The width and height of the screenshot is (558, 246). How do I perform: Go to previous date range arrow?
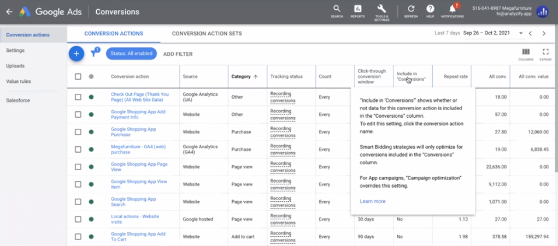coord(530,33)
